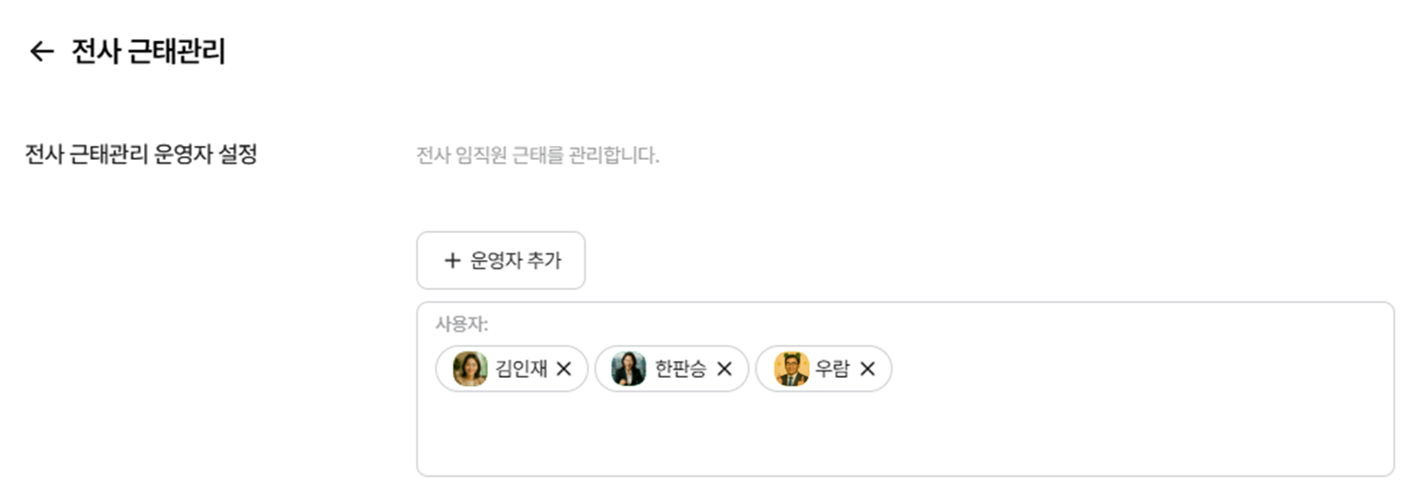Remove 우람 with the X icon
Viewport: 1414px width, 493px height.
tap(867, 370)
